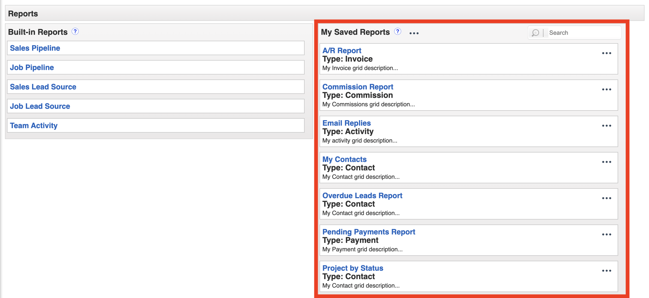View the Job Lead Source report
Viewport: 649px width, 298px height.
(x=40, y=106)
